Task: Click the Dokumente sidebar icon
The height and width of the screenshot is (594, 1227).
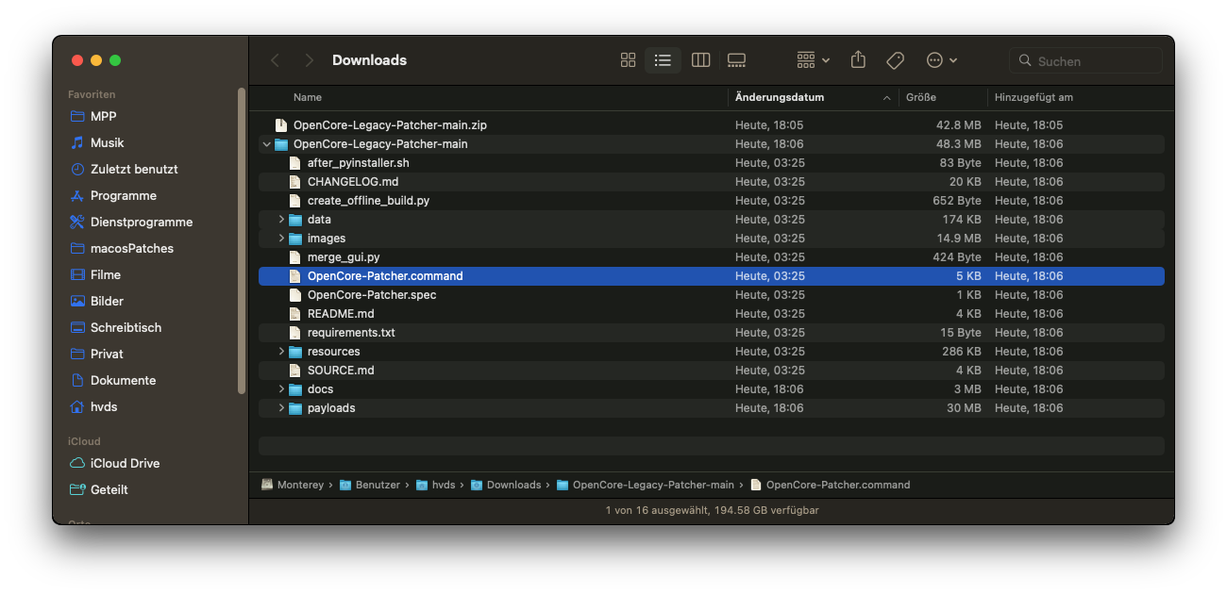Action: click(77, 380)
